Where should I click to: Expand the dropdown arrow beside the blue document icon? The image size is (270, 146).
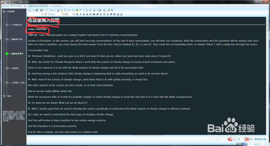[x=54, y=11]
